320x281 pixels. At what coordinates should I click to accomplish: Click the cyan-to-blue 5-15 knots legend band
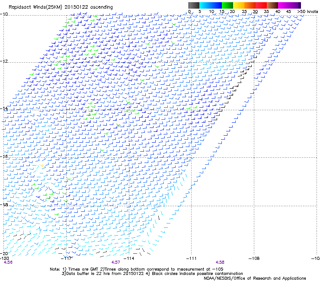click(211, 5)
